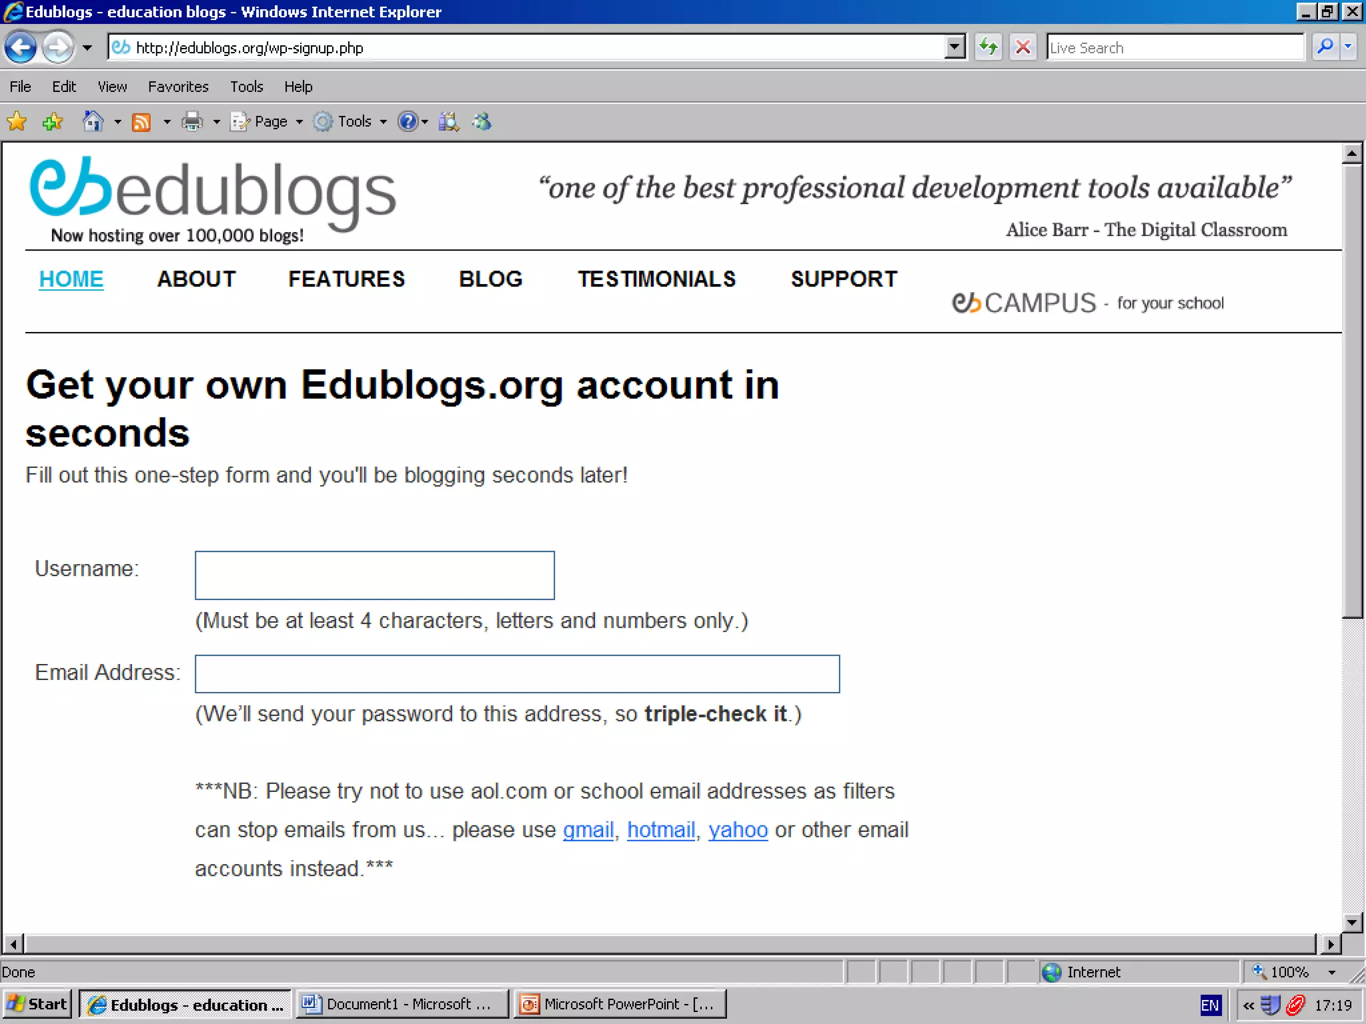Open the Favorites menu

click(178, 87)
